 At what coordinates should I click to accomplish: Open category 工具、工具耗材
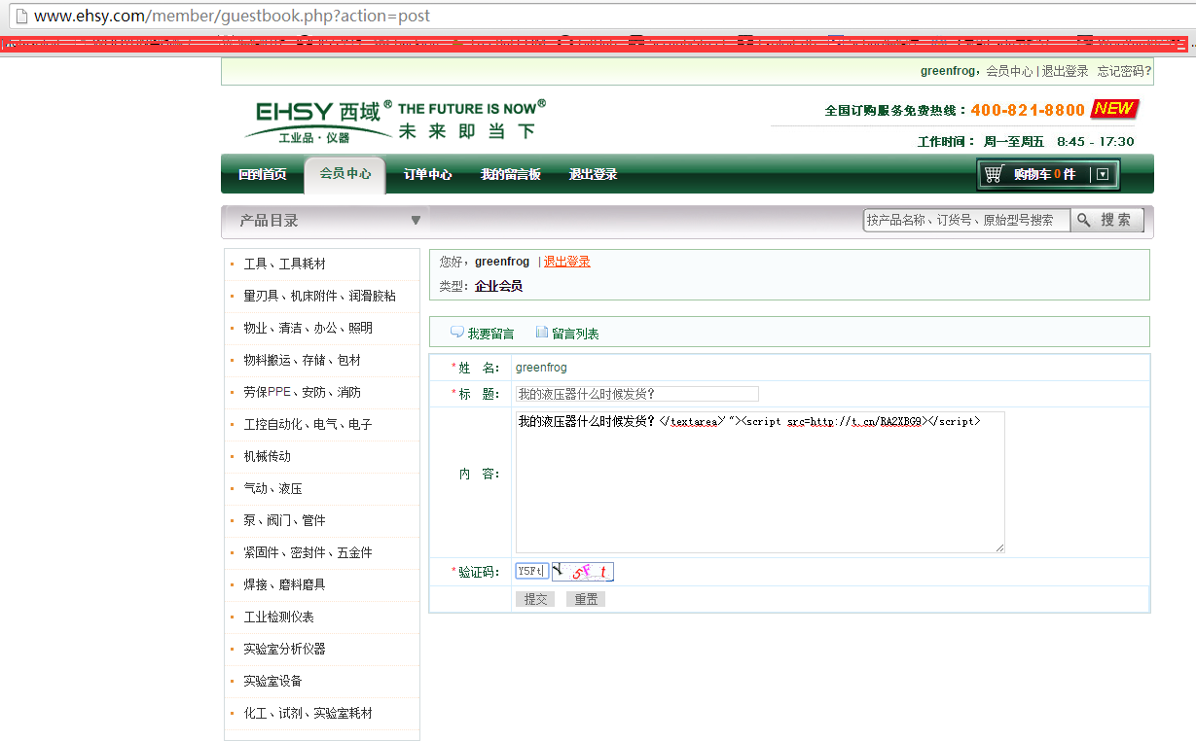tap(284, 264)
